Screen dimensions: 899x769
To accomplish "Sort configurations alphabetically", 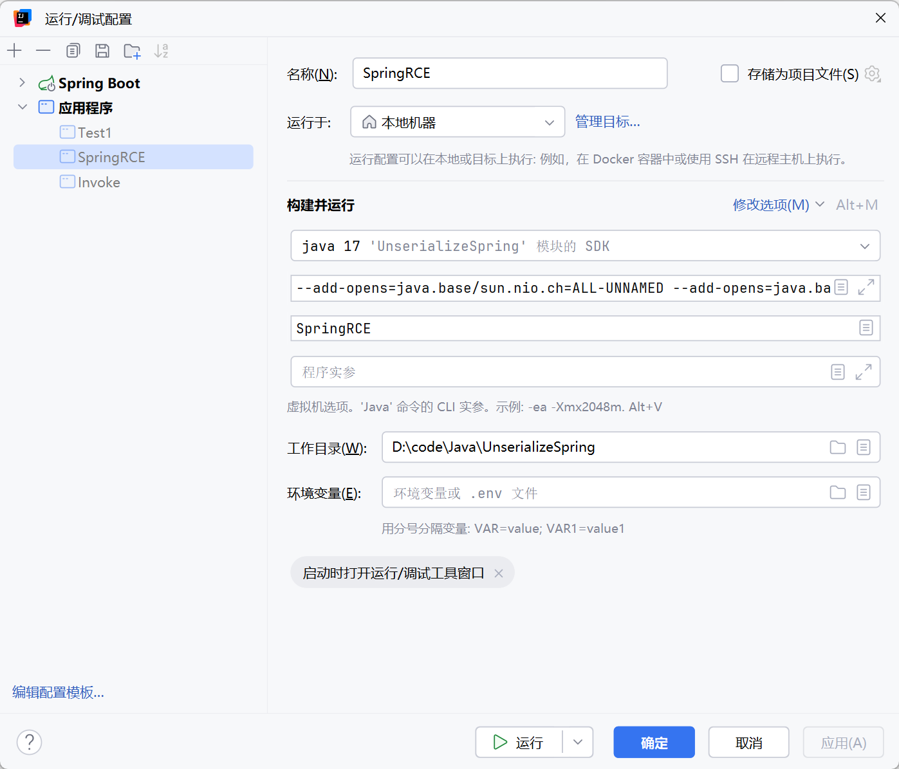I will coord(161,51).
